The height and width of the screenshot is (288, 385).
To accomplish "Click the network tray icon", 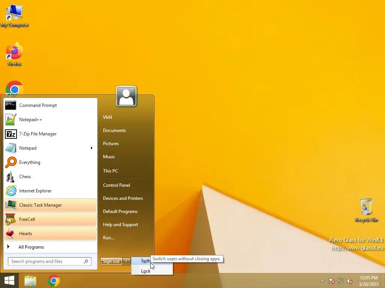I will pyautogui.click(x=341, y=281).
